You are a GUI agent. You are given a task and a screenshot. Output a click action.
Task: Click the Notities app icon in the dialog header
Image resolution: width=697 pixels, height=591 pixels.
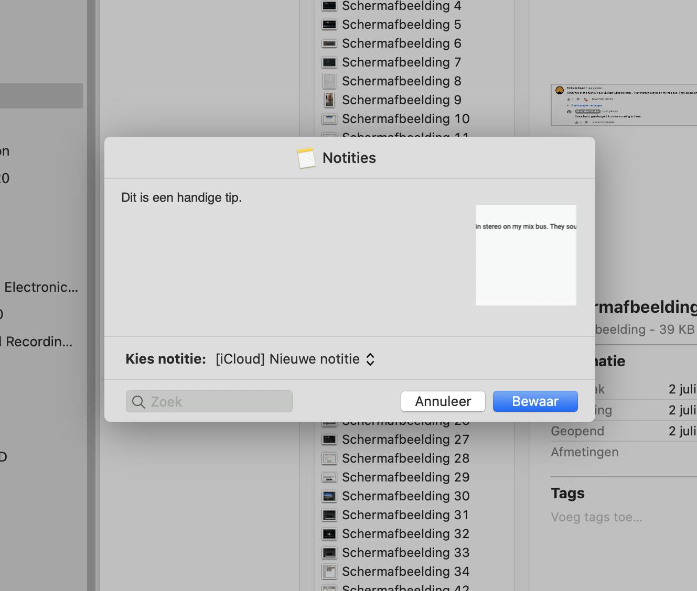click(x=305, y=157)
